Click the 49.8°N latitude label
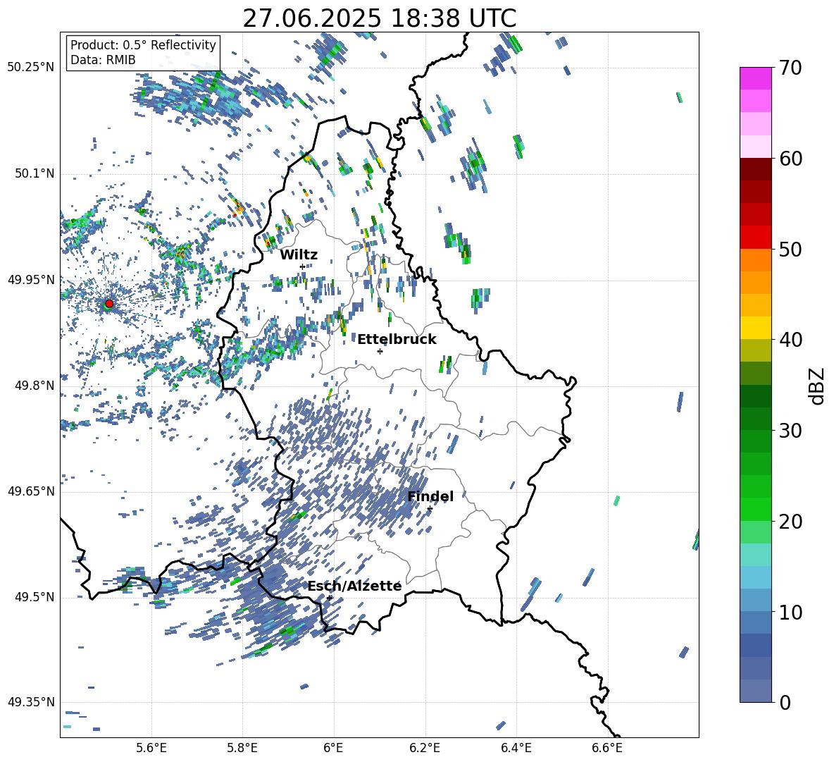 pyautogui.click(x=34, y=386)
